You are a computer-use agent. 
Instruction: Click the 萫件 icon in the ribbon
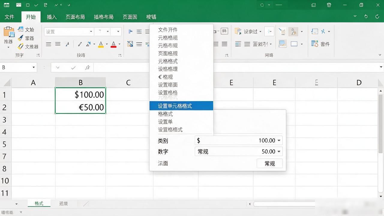point(315,44)
